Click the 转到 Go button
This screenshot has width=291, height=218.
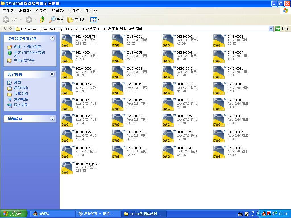(x=282, y=29)
